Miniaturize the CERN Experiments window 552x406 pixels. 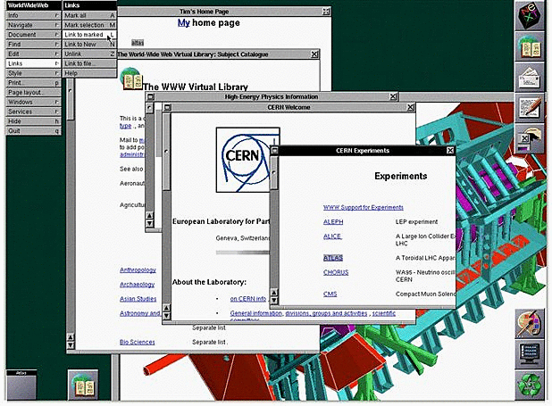pos(274,151)
